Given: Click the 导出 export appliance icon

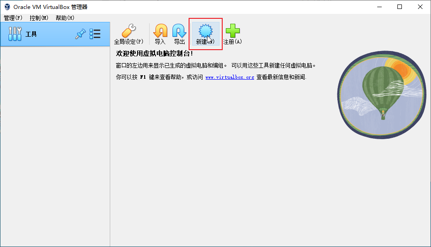Looking at the screenshot, I should coord(179,31).
